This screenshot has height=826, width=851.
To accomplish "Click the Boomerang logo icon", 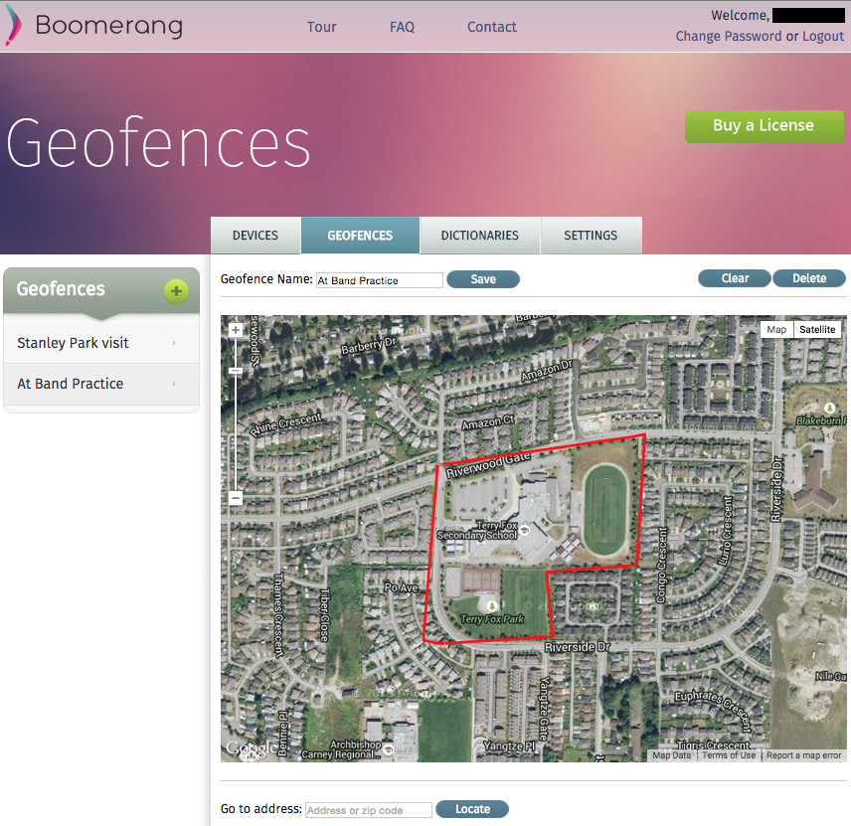I will pyautogui.click(x=13, y=25).
